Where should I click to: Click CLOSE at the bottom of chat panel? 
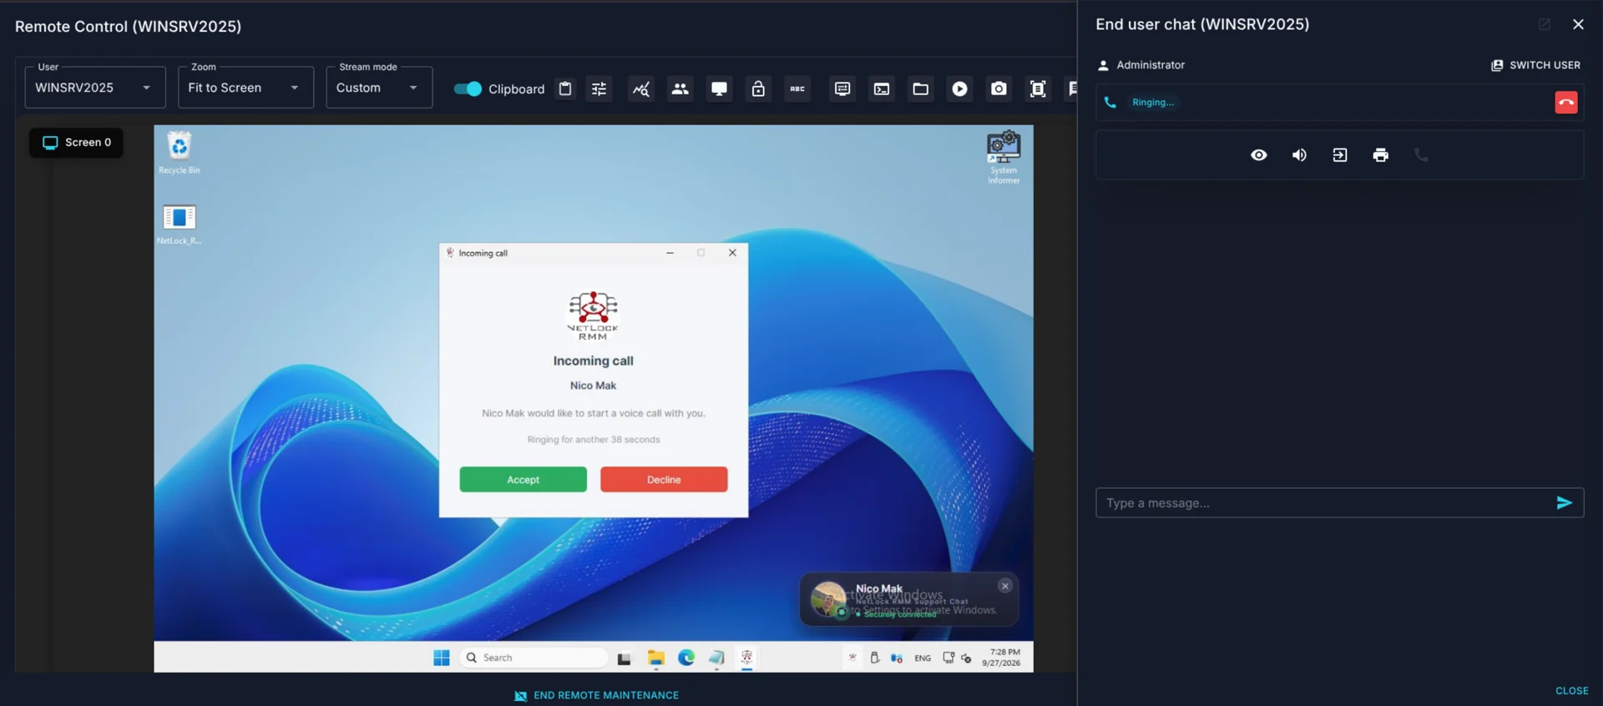1571,691
